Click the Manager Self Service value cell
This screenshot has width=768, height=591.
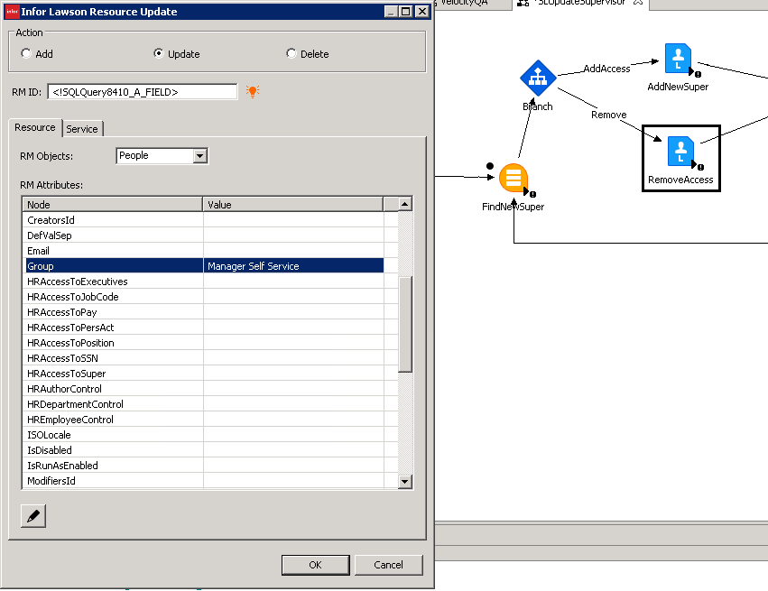(x=293, y=266)
